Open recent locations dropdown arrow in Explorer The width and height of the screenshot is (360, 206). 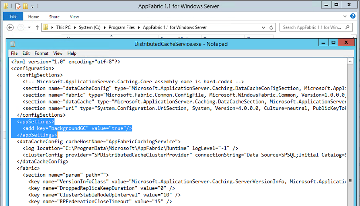pos(29,27)
